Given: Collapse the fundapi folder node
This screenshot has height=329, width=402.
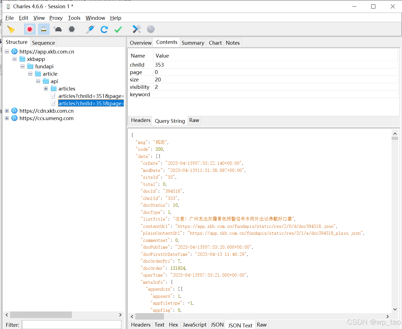Looking at the screenshot, I should point(23,66).
